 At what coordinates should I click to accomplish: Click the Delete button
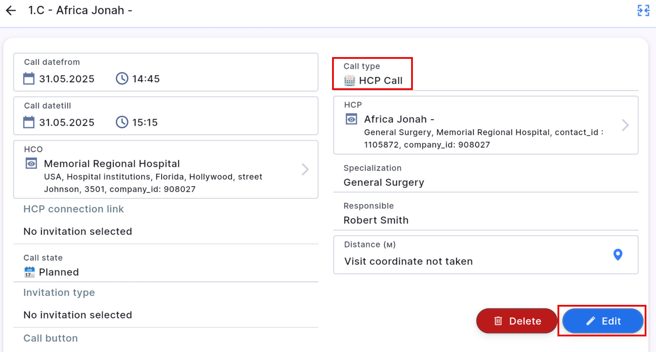coord(517,321)
